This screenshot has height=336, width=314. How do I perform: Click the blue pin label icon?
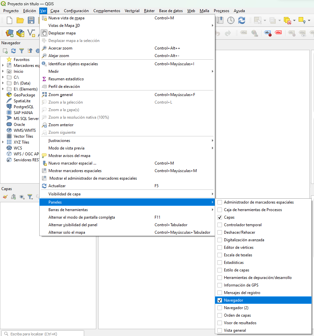pos(268,33)
